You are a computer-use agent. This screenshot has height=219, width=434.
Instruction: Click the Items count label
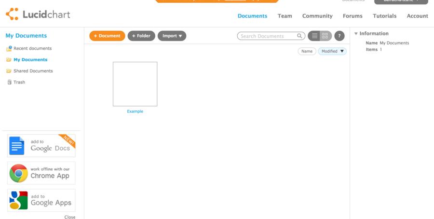coord(372,50)
